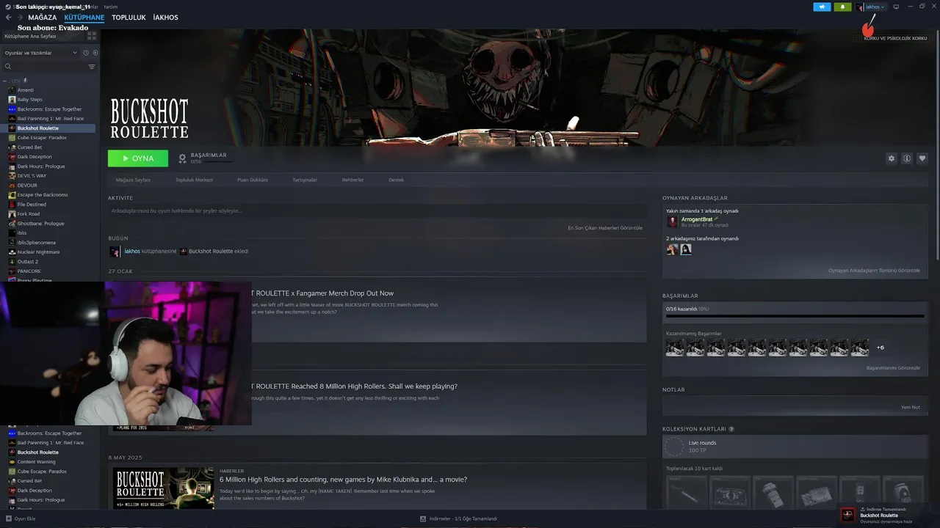
Task: Open Rehberler sub-tab
Action: [x=352, y=180]
